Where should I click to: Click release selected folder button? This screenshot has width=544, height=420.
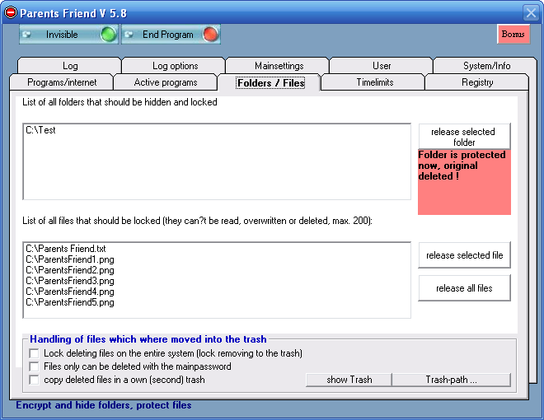[x=464, y=137]
